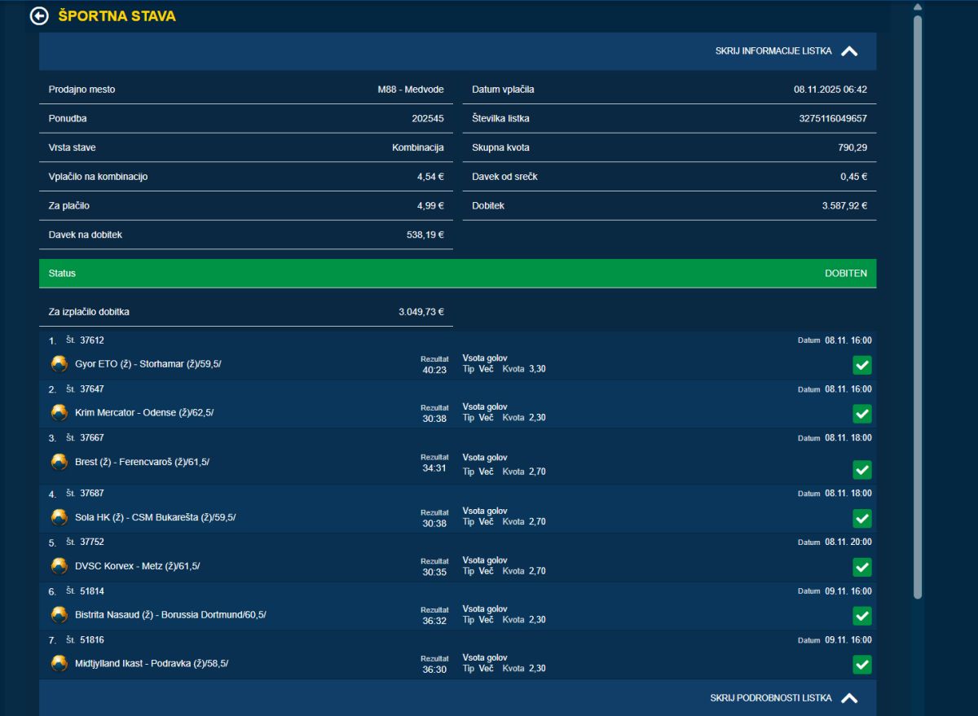Click the green Status Dobiten bar
This screenshot has height=716, width=978.
click(457, 274)
